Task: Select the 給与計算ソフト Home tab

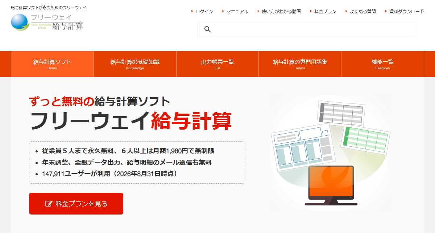Action: tap(52, 64)
